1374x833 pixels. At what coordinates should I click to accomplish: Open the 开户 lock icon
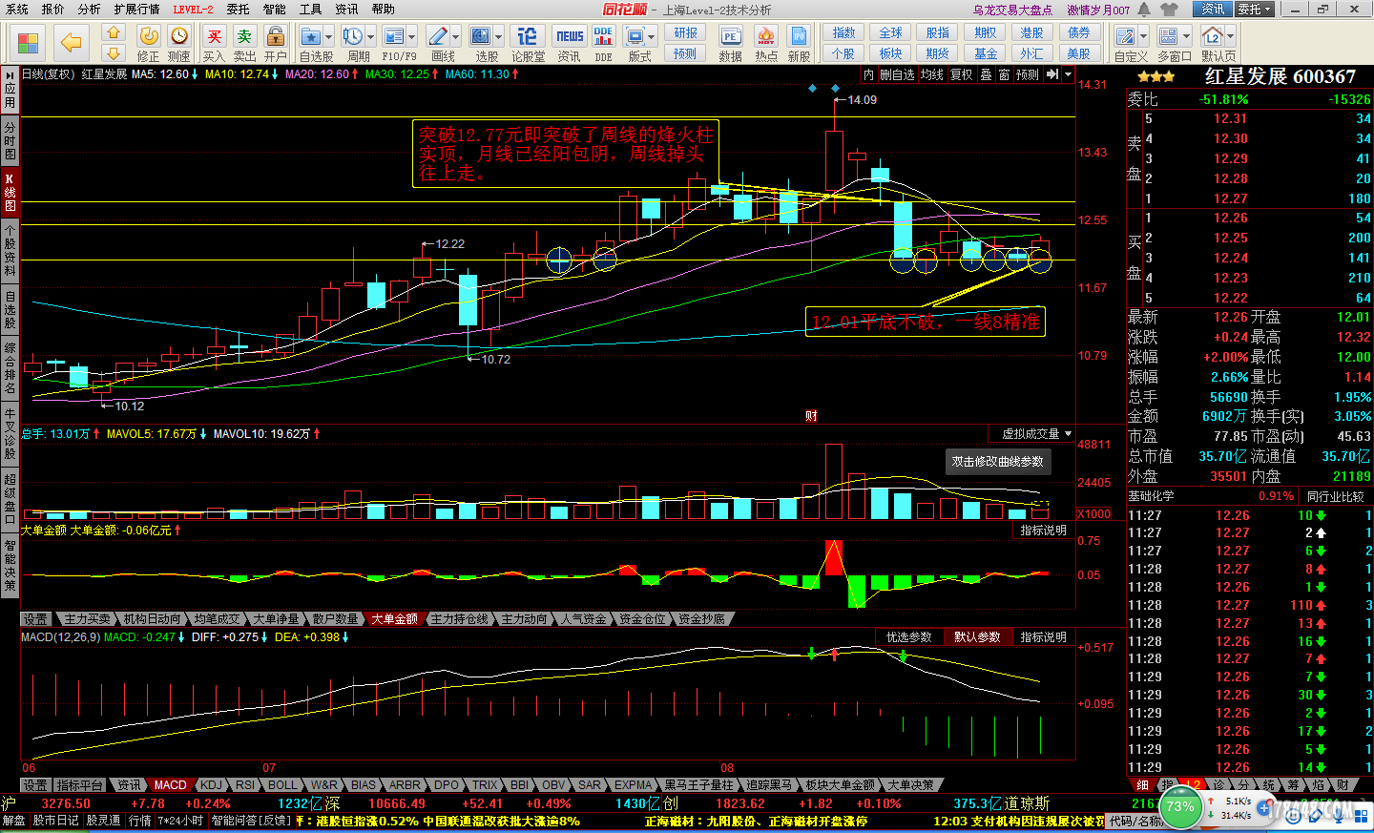[276, 43]
